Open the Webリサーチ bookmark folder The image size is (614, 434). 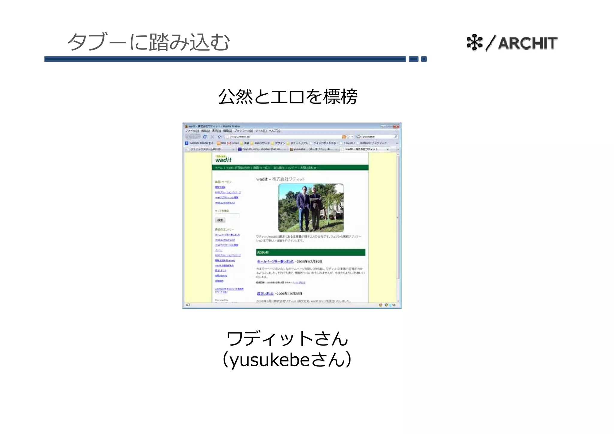260,143
